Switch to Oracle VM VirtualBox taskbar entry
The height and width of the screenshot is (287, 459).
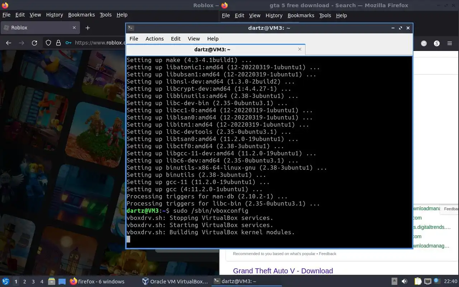click(175, 281)
